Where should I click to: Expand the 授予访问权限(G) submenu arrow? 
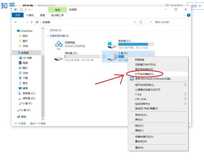(185, 85)
